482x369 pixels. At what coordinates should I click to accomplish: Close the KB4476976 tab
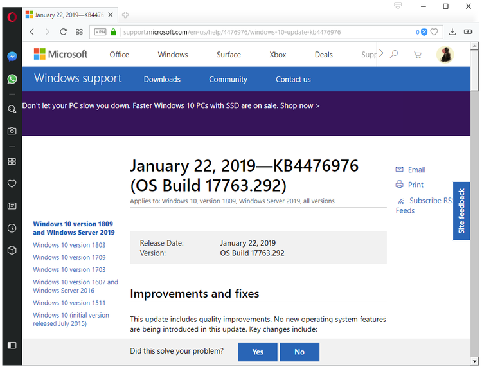pos(111,15)
